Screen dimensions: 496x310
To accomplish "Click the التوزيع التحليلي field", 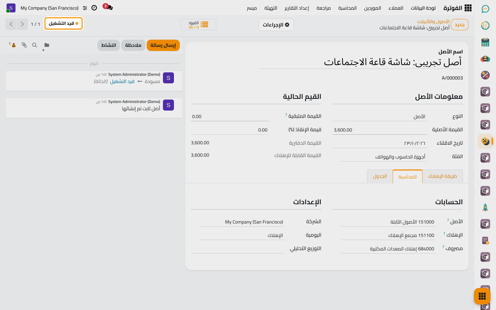I will [238, 249].
